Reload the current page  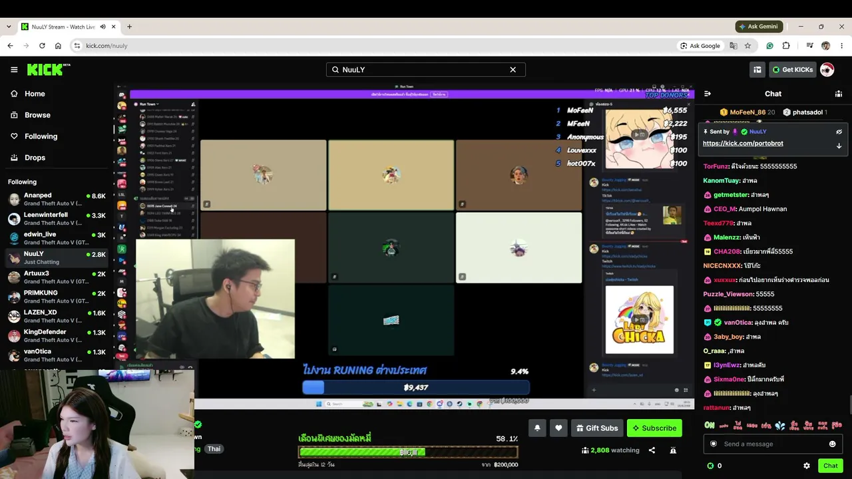[42, 46]
